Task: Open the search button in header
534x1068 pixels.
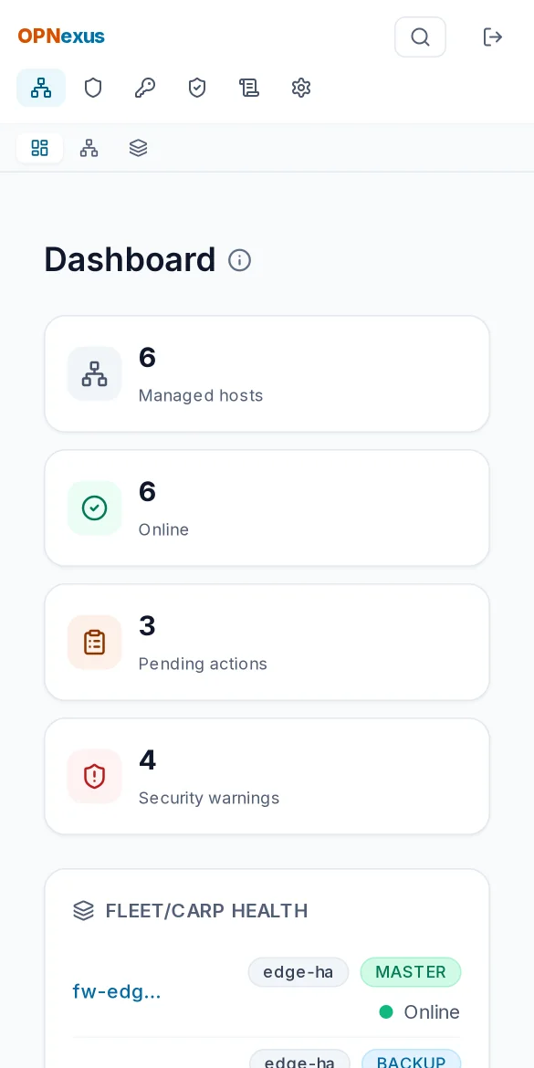Action: (x=420, y=37)
